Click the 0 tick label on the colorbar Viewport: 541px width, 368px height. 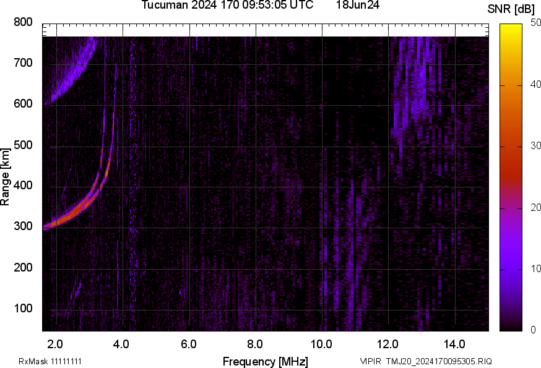tap(534, 330)
